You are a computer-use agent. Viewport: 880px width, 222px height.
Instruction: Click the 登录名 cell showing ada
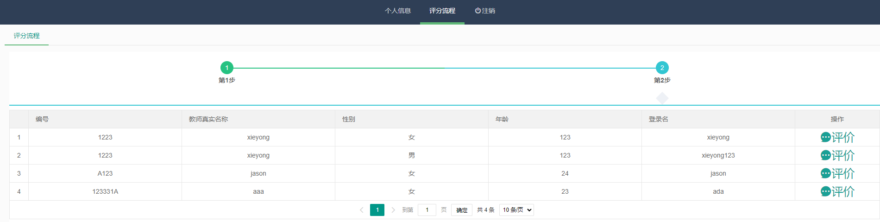click(x=718, y=191)
